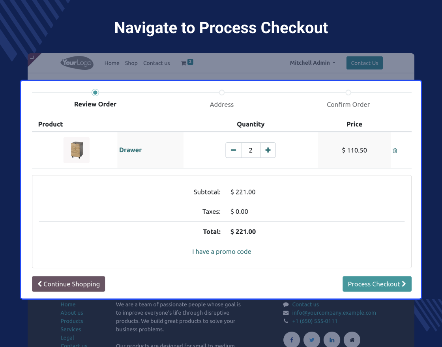The image size is (442, 347).
Task: Click the Contact Us header button
Action: tap(365, 63)
